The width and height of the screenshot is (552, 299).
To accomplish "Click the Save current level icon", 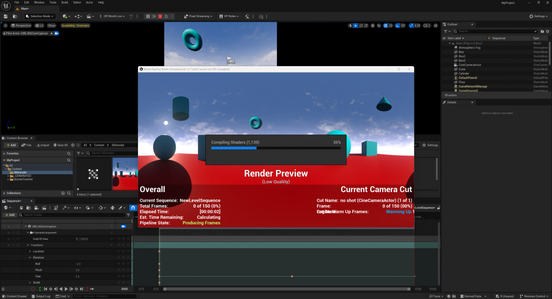I will pos(5,16).
